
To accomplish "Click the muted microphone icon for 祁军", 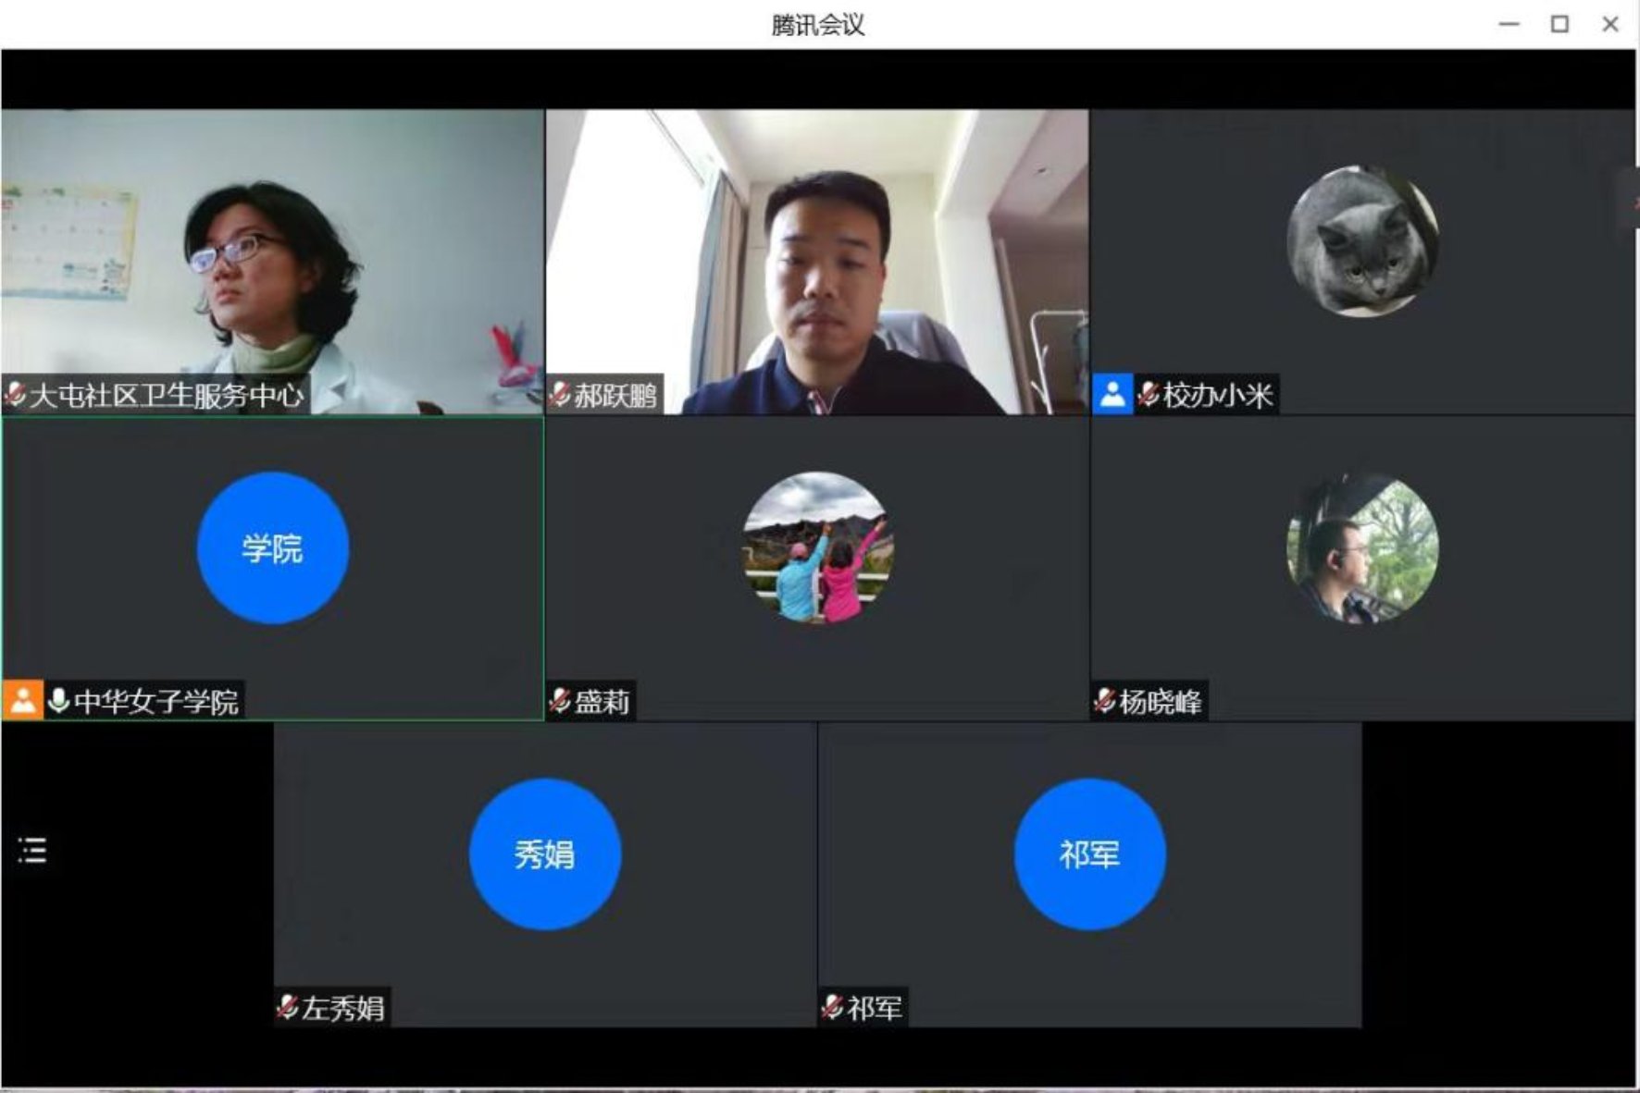I will coord(832,1007).
